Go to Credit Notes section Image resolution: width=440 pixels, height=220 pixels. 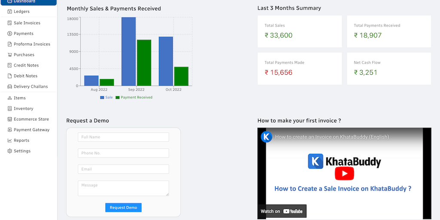pyautogui.click(x=26, y=65)
